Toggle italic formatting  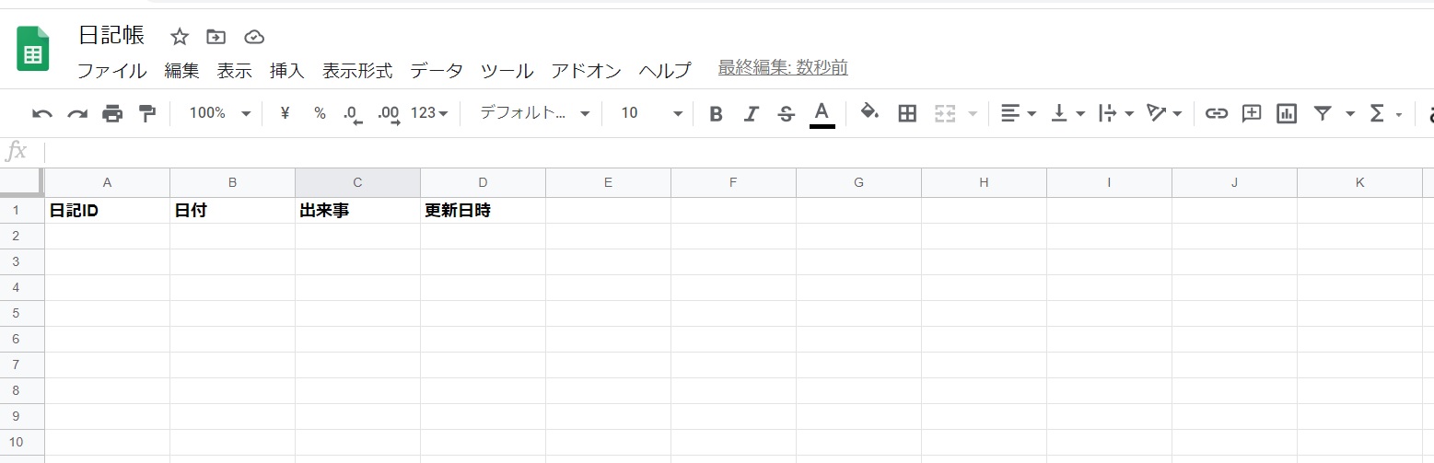[751, 113]
